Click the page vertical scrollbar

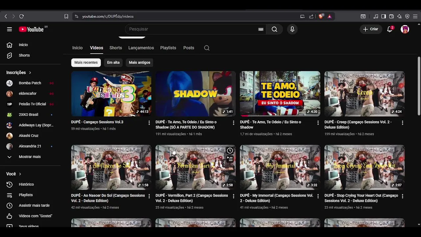tap(419, 86)
